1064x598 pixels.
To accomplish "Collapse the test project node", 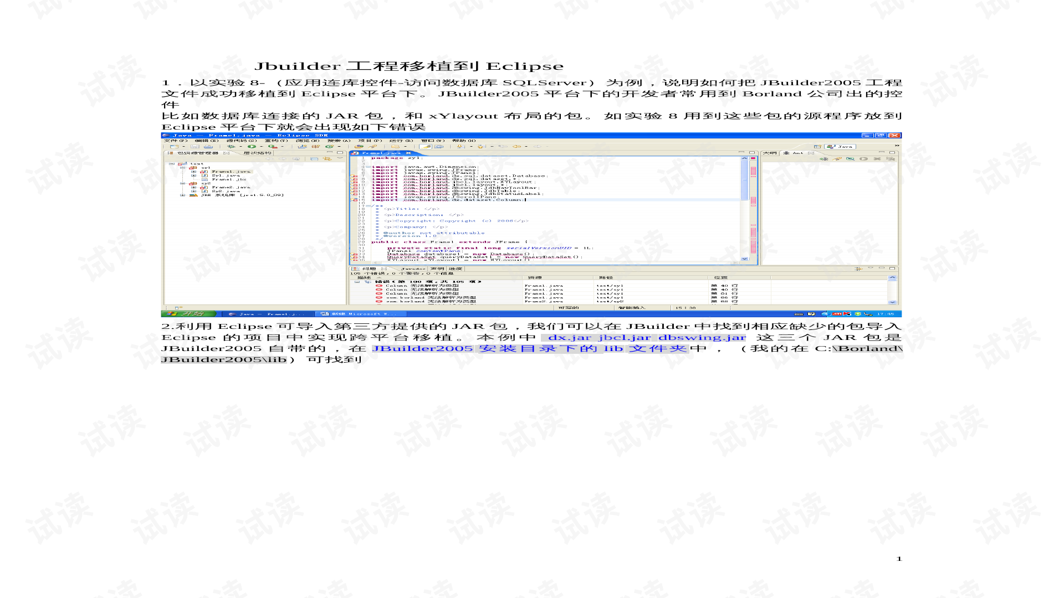I will 172,163.
